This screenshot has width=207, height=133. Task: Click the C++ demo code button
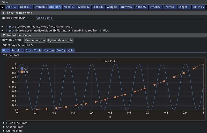35,41
